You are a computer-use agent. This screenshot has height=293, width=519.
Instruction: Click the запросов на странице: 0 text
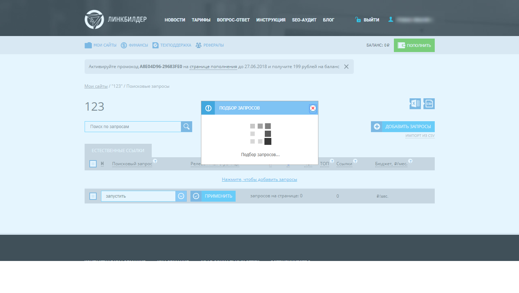(276, 196)
